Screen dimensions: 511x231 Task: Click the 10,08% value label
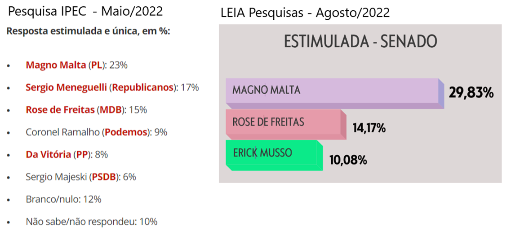(x=348, y=160)
